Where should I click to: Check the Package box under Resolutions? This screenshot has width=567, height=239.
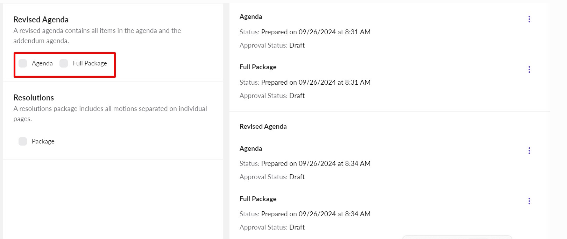tap(23, 141)
